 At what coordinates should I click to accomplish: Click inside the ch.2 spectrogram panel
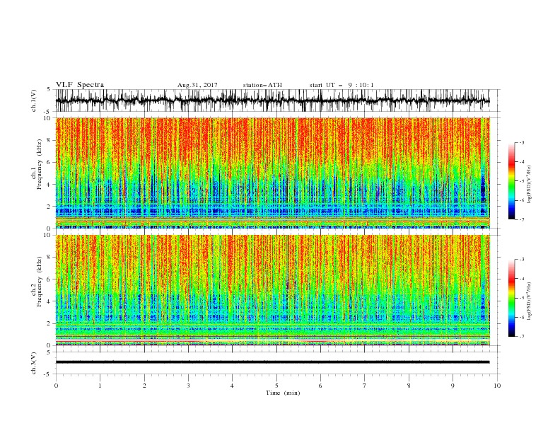(x=272, y=290)
